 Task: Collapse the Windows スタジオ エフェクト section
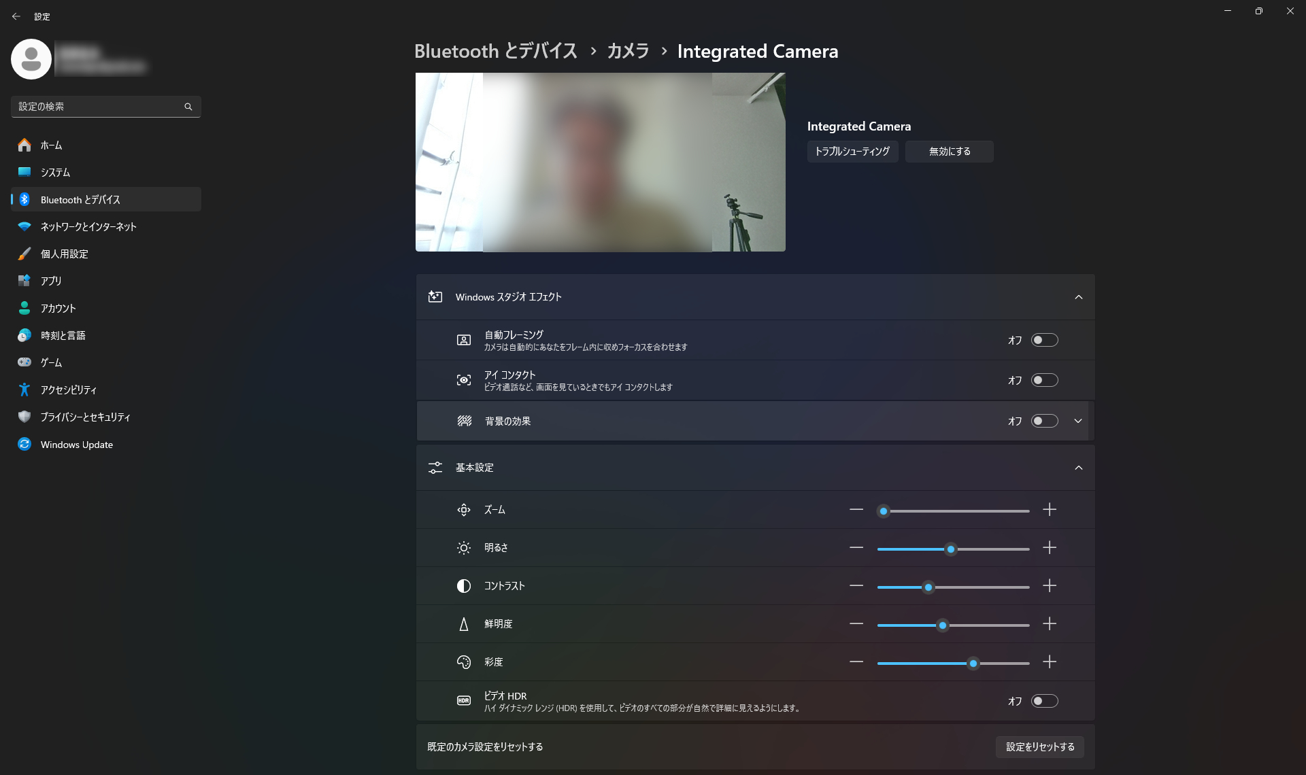[x=1078, y=297]
